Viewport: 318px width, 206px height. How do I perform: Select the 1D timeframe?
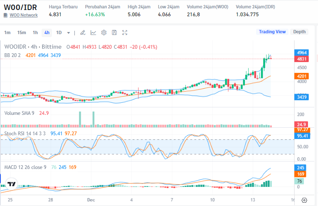[59, 33]
